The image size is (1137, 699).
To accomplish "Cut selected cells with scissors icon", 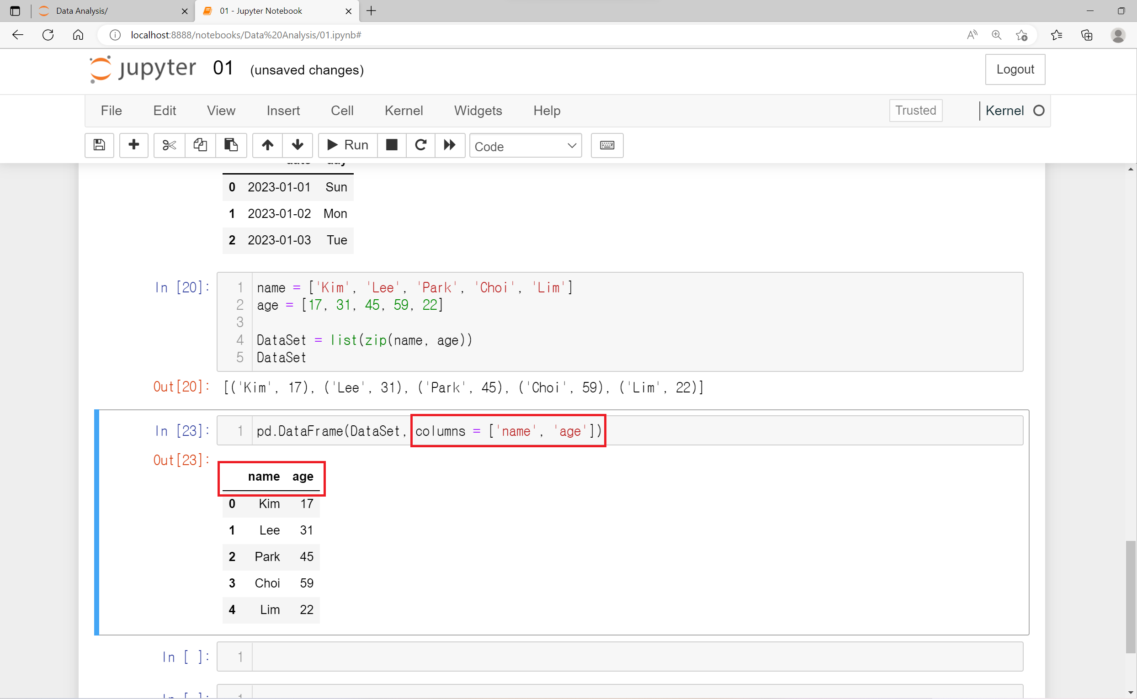I will click(x=169, y=145).
